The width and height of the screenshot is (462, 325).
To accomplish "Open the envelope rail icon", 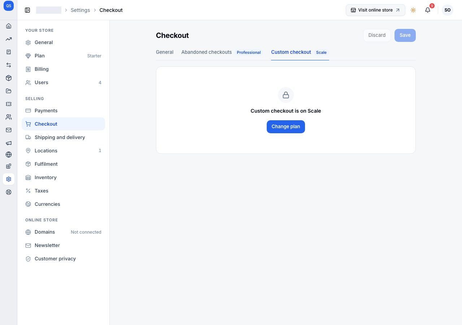I will 9,130.
